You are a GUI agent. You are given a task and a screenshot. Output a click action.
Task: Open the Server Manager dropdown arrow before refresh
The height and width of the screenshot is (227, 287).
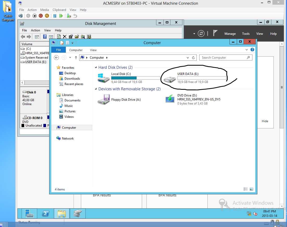194,33
